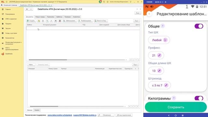Open Еще dropdown in documents toolbar
The width and height of the screenshot is (208, 117).
[136, 21]
